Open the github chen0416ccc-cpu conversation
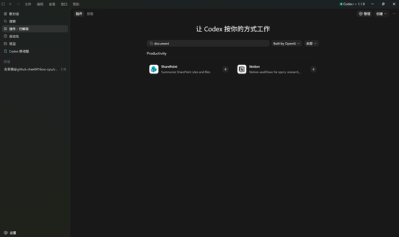This screenshot has height=237, width=399. click(x=35, y=69)
